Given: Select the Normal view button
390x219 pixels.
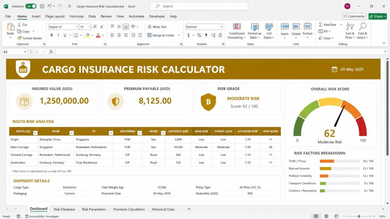Looking at the screenshot, I should coord(316,216).
